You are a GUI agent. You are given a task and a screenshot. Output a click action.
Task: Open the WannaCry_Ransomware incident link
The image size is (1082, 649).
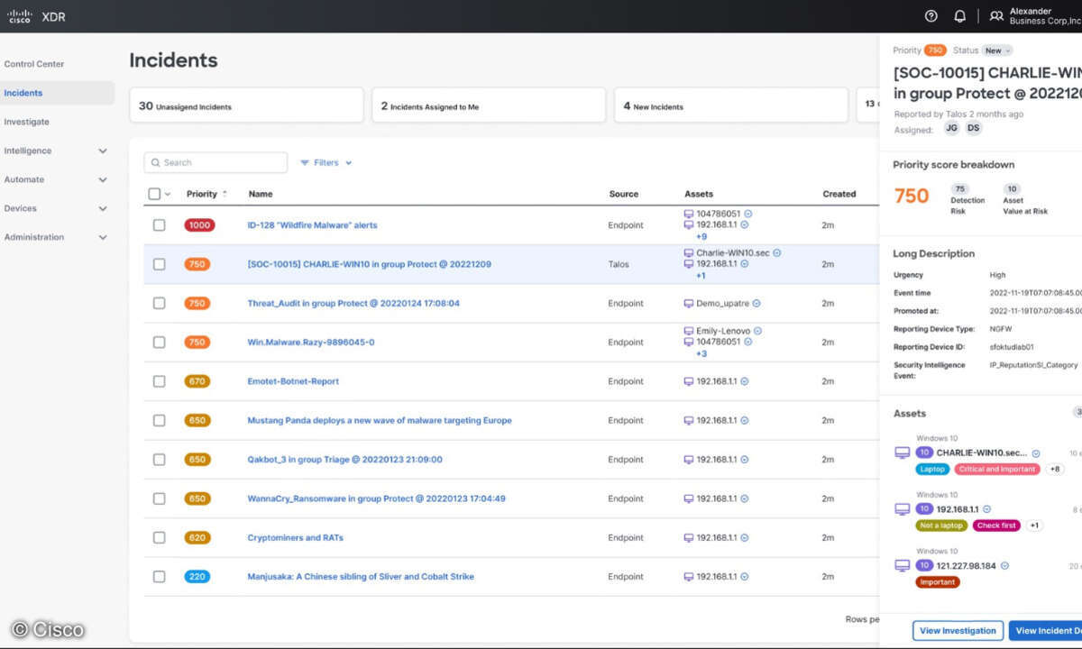click(x=376, y=498)
